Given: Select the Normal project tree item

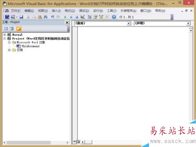Looking at the screenshot, I should point(17,34).
